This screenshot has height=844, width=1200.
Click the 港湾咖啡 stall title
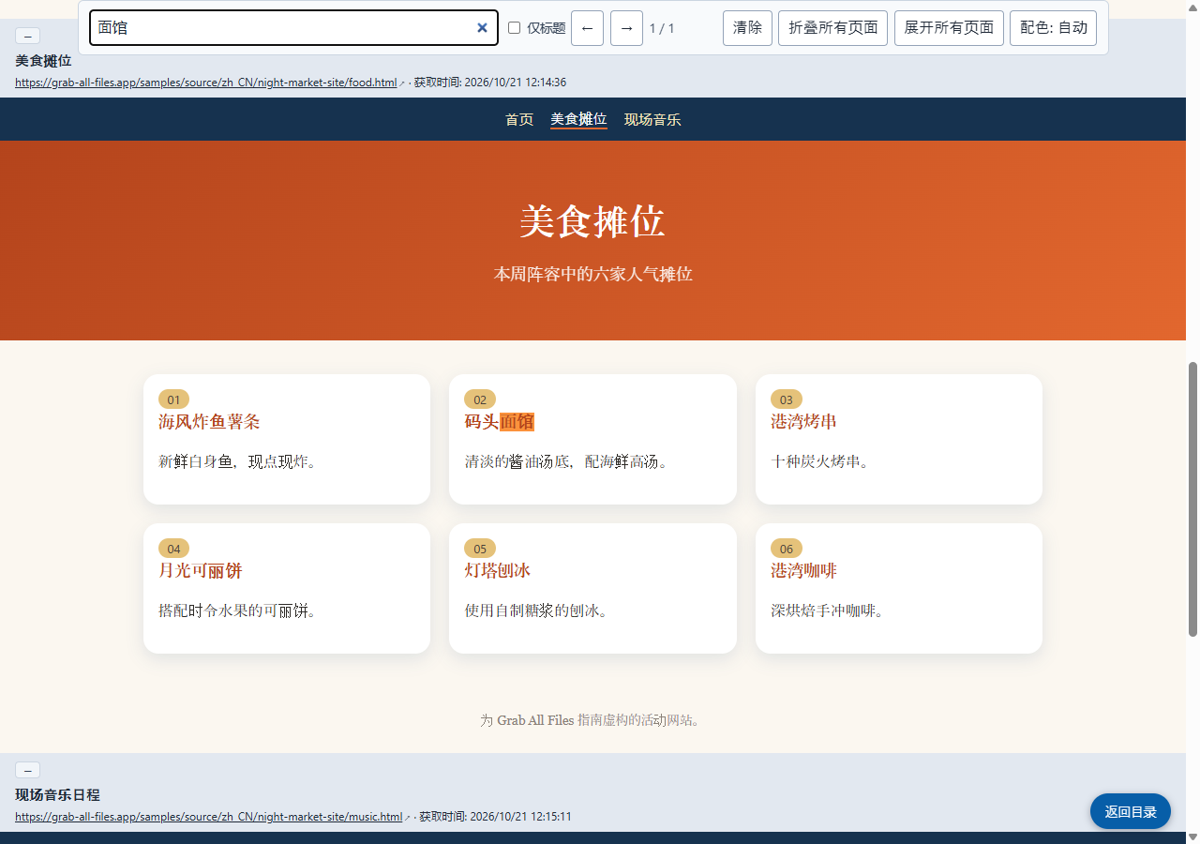(804, 571)
